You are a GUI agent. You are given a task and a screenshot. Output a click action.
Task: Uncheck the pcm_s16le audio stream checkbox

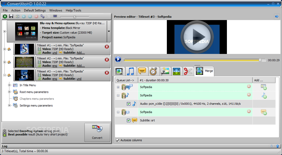pos(128,104)
